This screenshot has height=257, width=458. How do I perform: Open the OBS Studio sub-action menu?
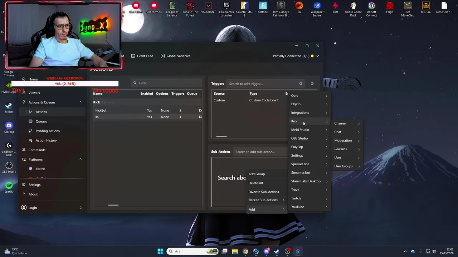pos(309,138)
